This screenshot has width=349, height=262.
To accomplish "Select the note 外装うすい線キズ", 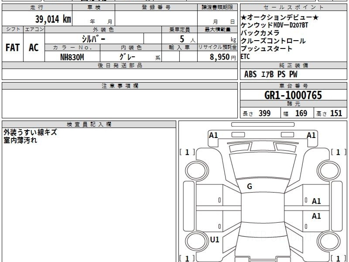I will tap(30, 132).
